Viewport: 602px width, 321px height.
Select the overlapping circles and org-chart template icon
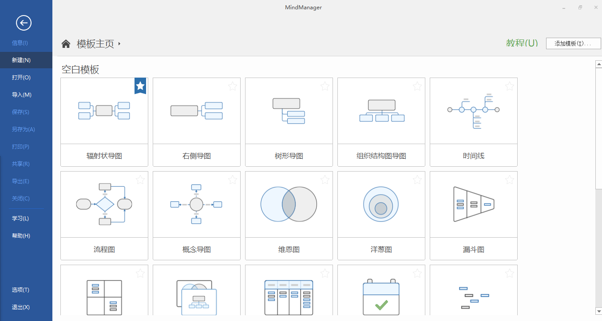tap(197, 298)
